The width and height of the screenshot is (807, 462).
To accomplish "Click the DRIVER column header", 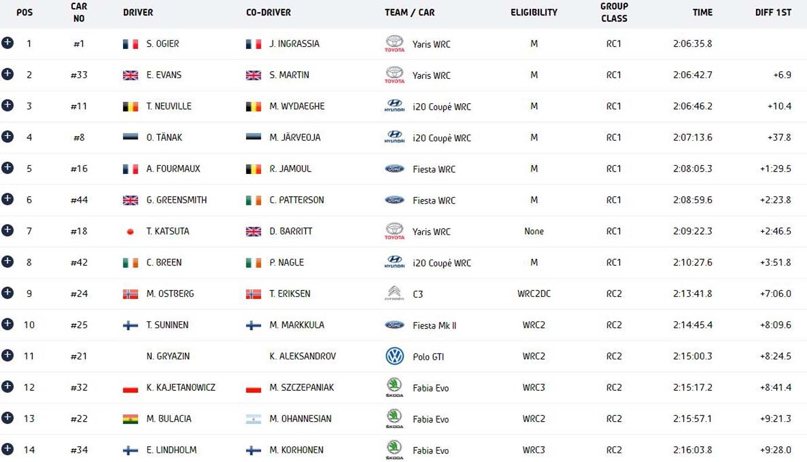I will coord(138,12).
